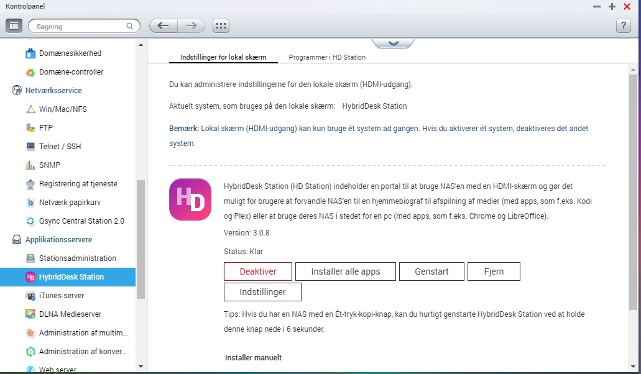Click the large HD Station logo

(190, 199)
